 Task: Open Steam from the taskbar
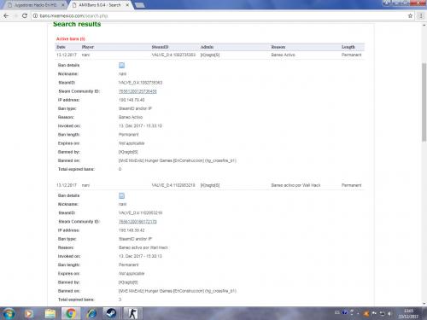(x=111, y=313)
